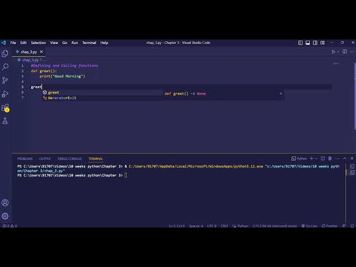The image size is (356, 267).
Task: Open the Search view in activity bar
Action: 5,67
